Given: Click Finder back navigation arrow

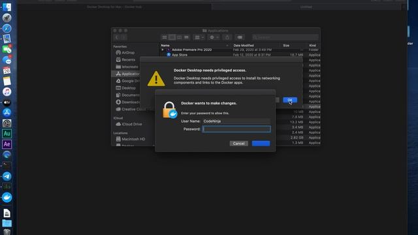Looking at the screenshot, I should pyautogui.click(x=116, y=37).
